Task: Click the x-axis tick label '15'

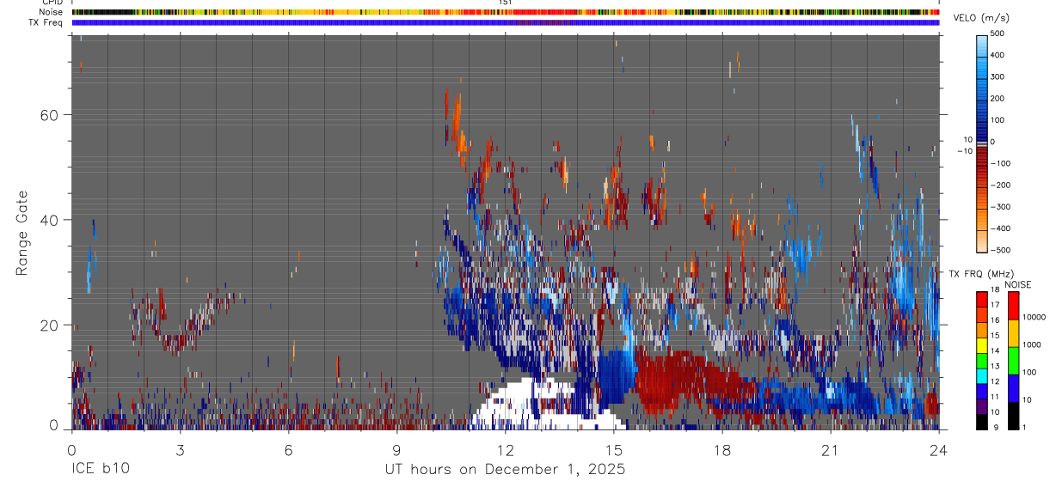Action: (614, 450)
